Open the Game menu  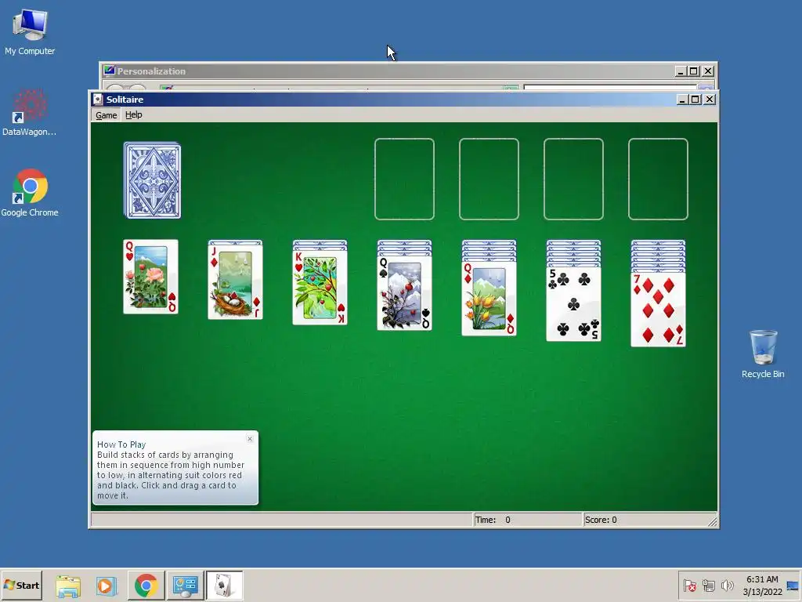[x=107, y=115]
